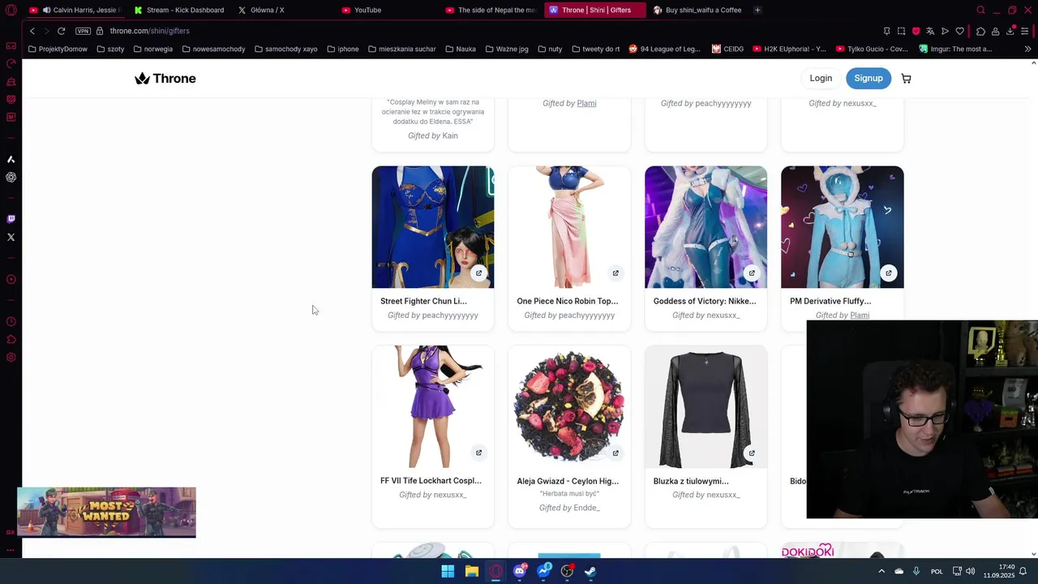Switch to The side of Nepal tab

(x=491, y=10)
